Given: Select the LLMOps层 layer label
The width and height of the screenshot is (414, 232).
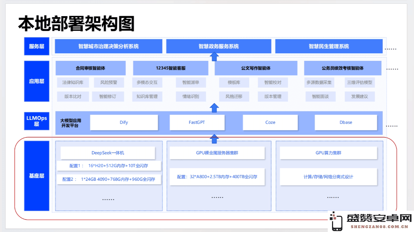Looking at the screenshot, I should tap(37, 121).
